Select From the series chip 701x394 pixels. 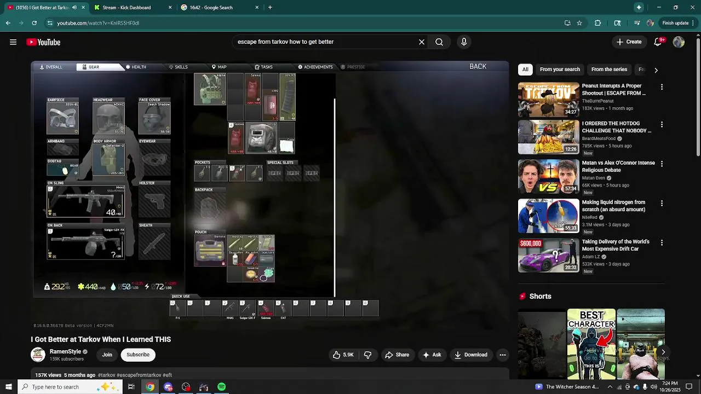[609, 69]
